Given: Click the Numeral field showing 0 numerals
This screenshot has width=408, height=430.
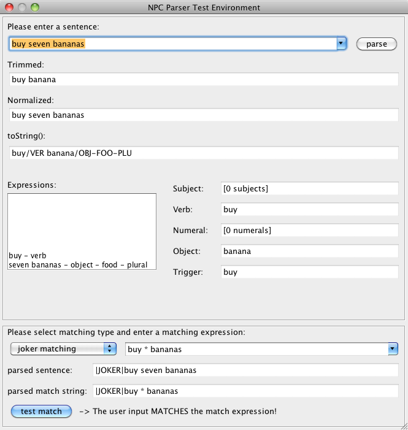Looking at the screenshot, I should pyautogui.click(x=309, y=230).
